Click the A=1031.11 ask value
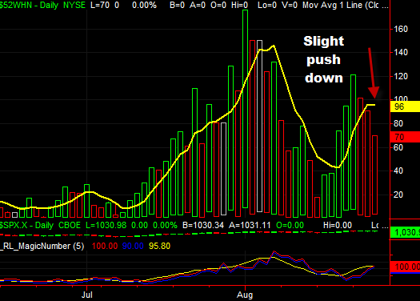420x301 pixels. point(250,225)
